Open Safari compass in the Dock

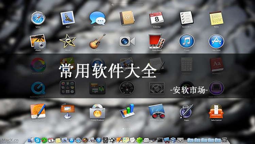(x=78, y=140)
